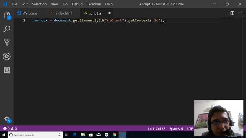Screen dimensions: 246x138
Task: Click the VS Code logo in title bar
Action: (5, 4)
